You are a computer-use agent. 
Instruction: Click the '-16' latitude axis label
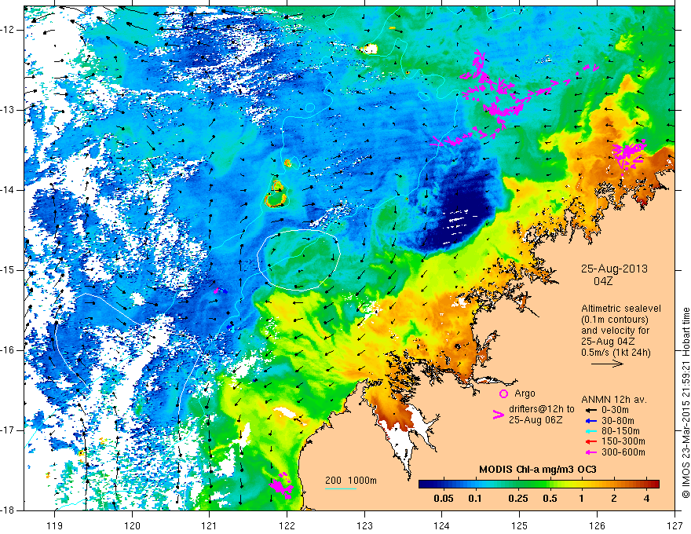click(x=9, y=350)
